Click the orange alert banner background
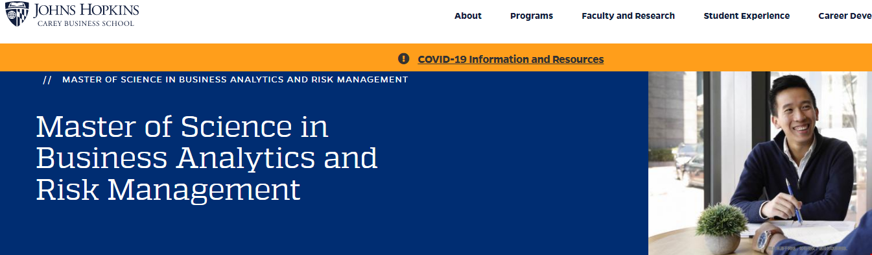 pos(194,58)
